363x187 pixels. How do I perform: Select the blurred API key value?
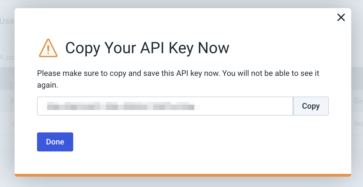(x=121, y=106)
